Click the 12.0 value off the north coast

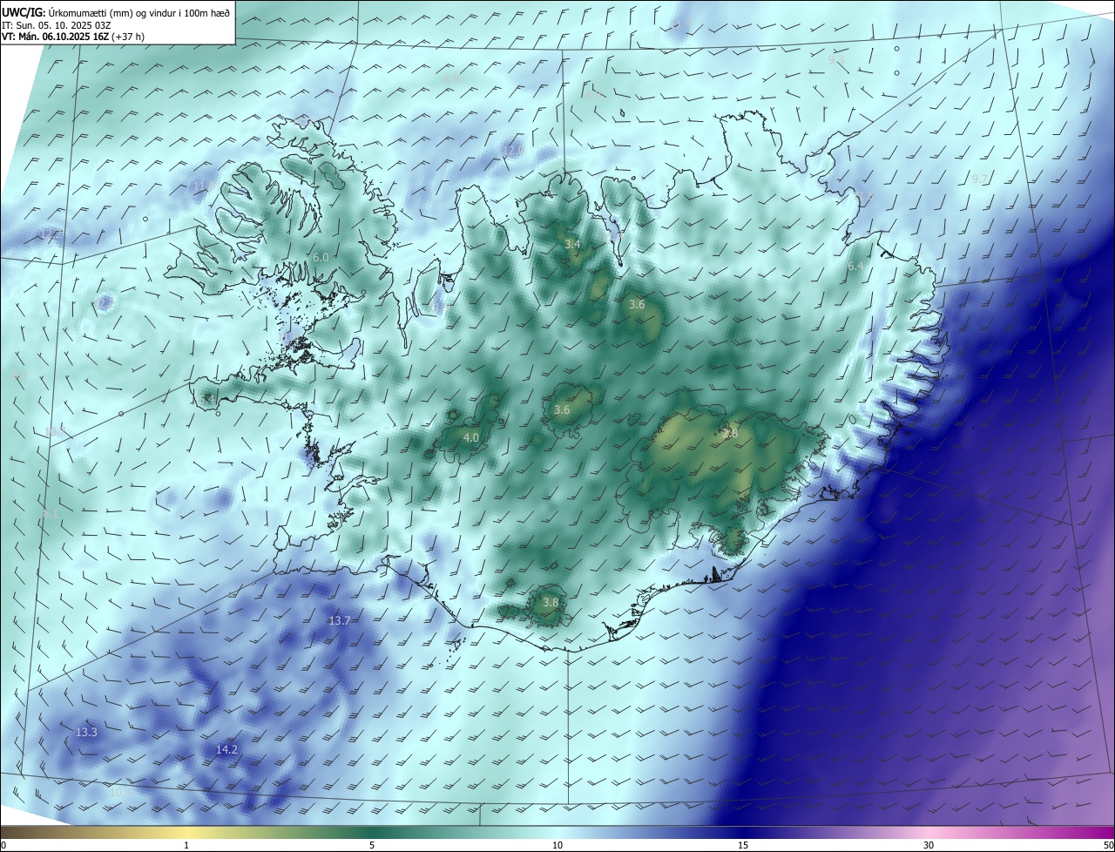pos(513,152)
